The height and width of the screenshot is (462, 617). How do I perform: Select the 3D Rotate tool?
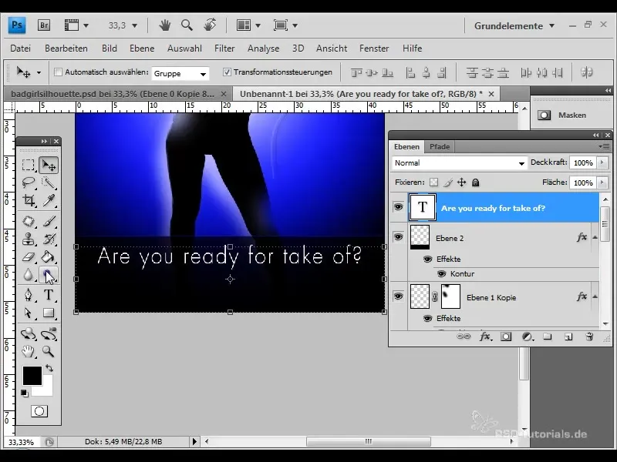click(x=29, y=334)
